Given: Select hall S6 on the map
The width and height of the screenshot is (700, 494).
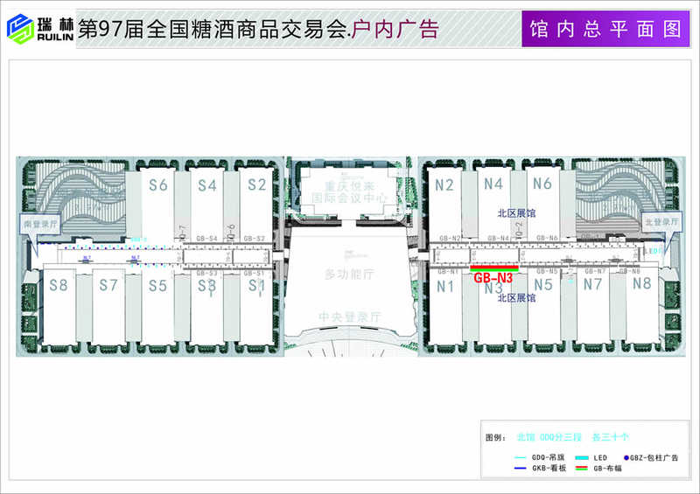Looking at the screenshot, I should 157,185.
